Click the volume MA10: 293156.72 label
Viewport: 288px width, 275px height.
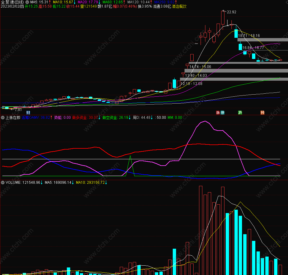[90, 183]
